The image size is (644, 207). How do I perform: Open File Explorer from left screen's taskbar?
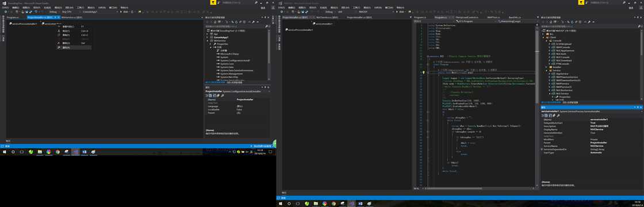(x=40, y=152)
